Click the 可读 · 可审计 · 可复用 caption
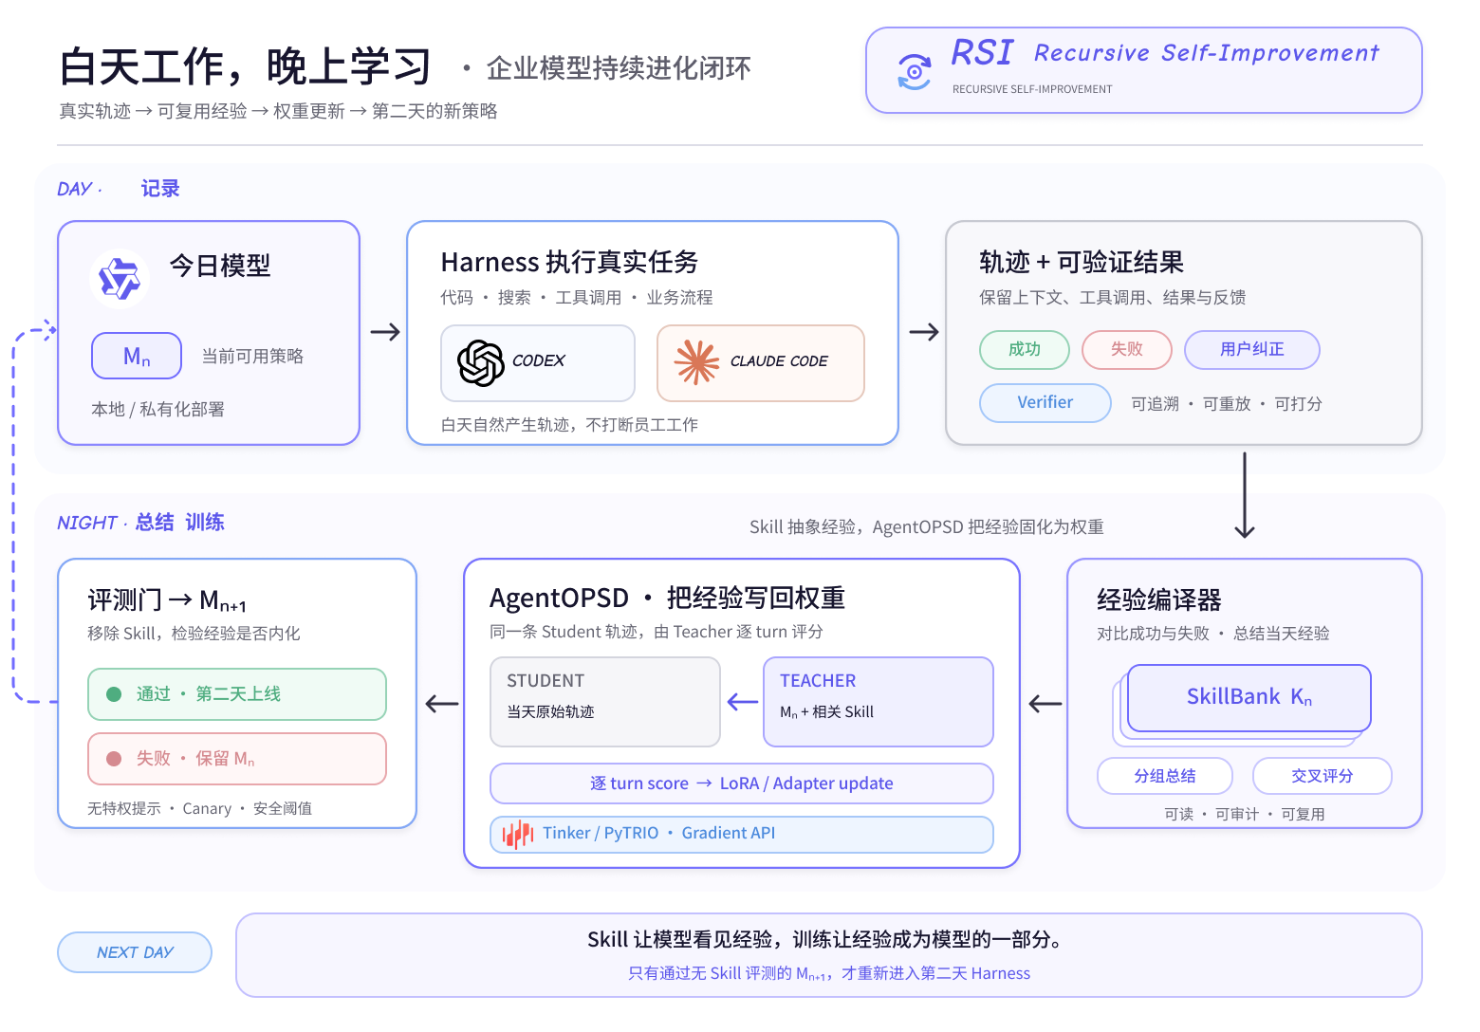Screen dimensions: 1480x1032 [1245, 814]
